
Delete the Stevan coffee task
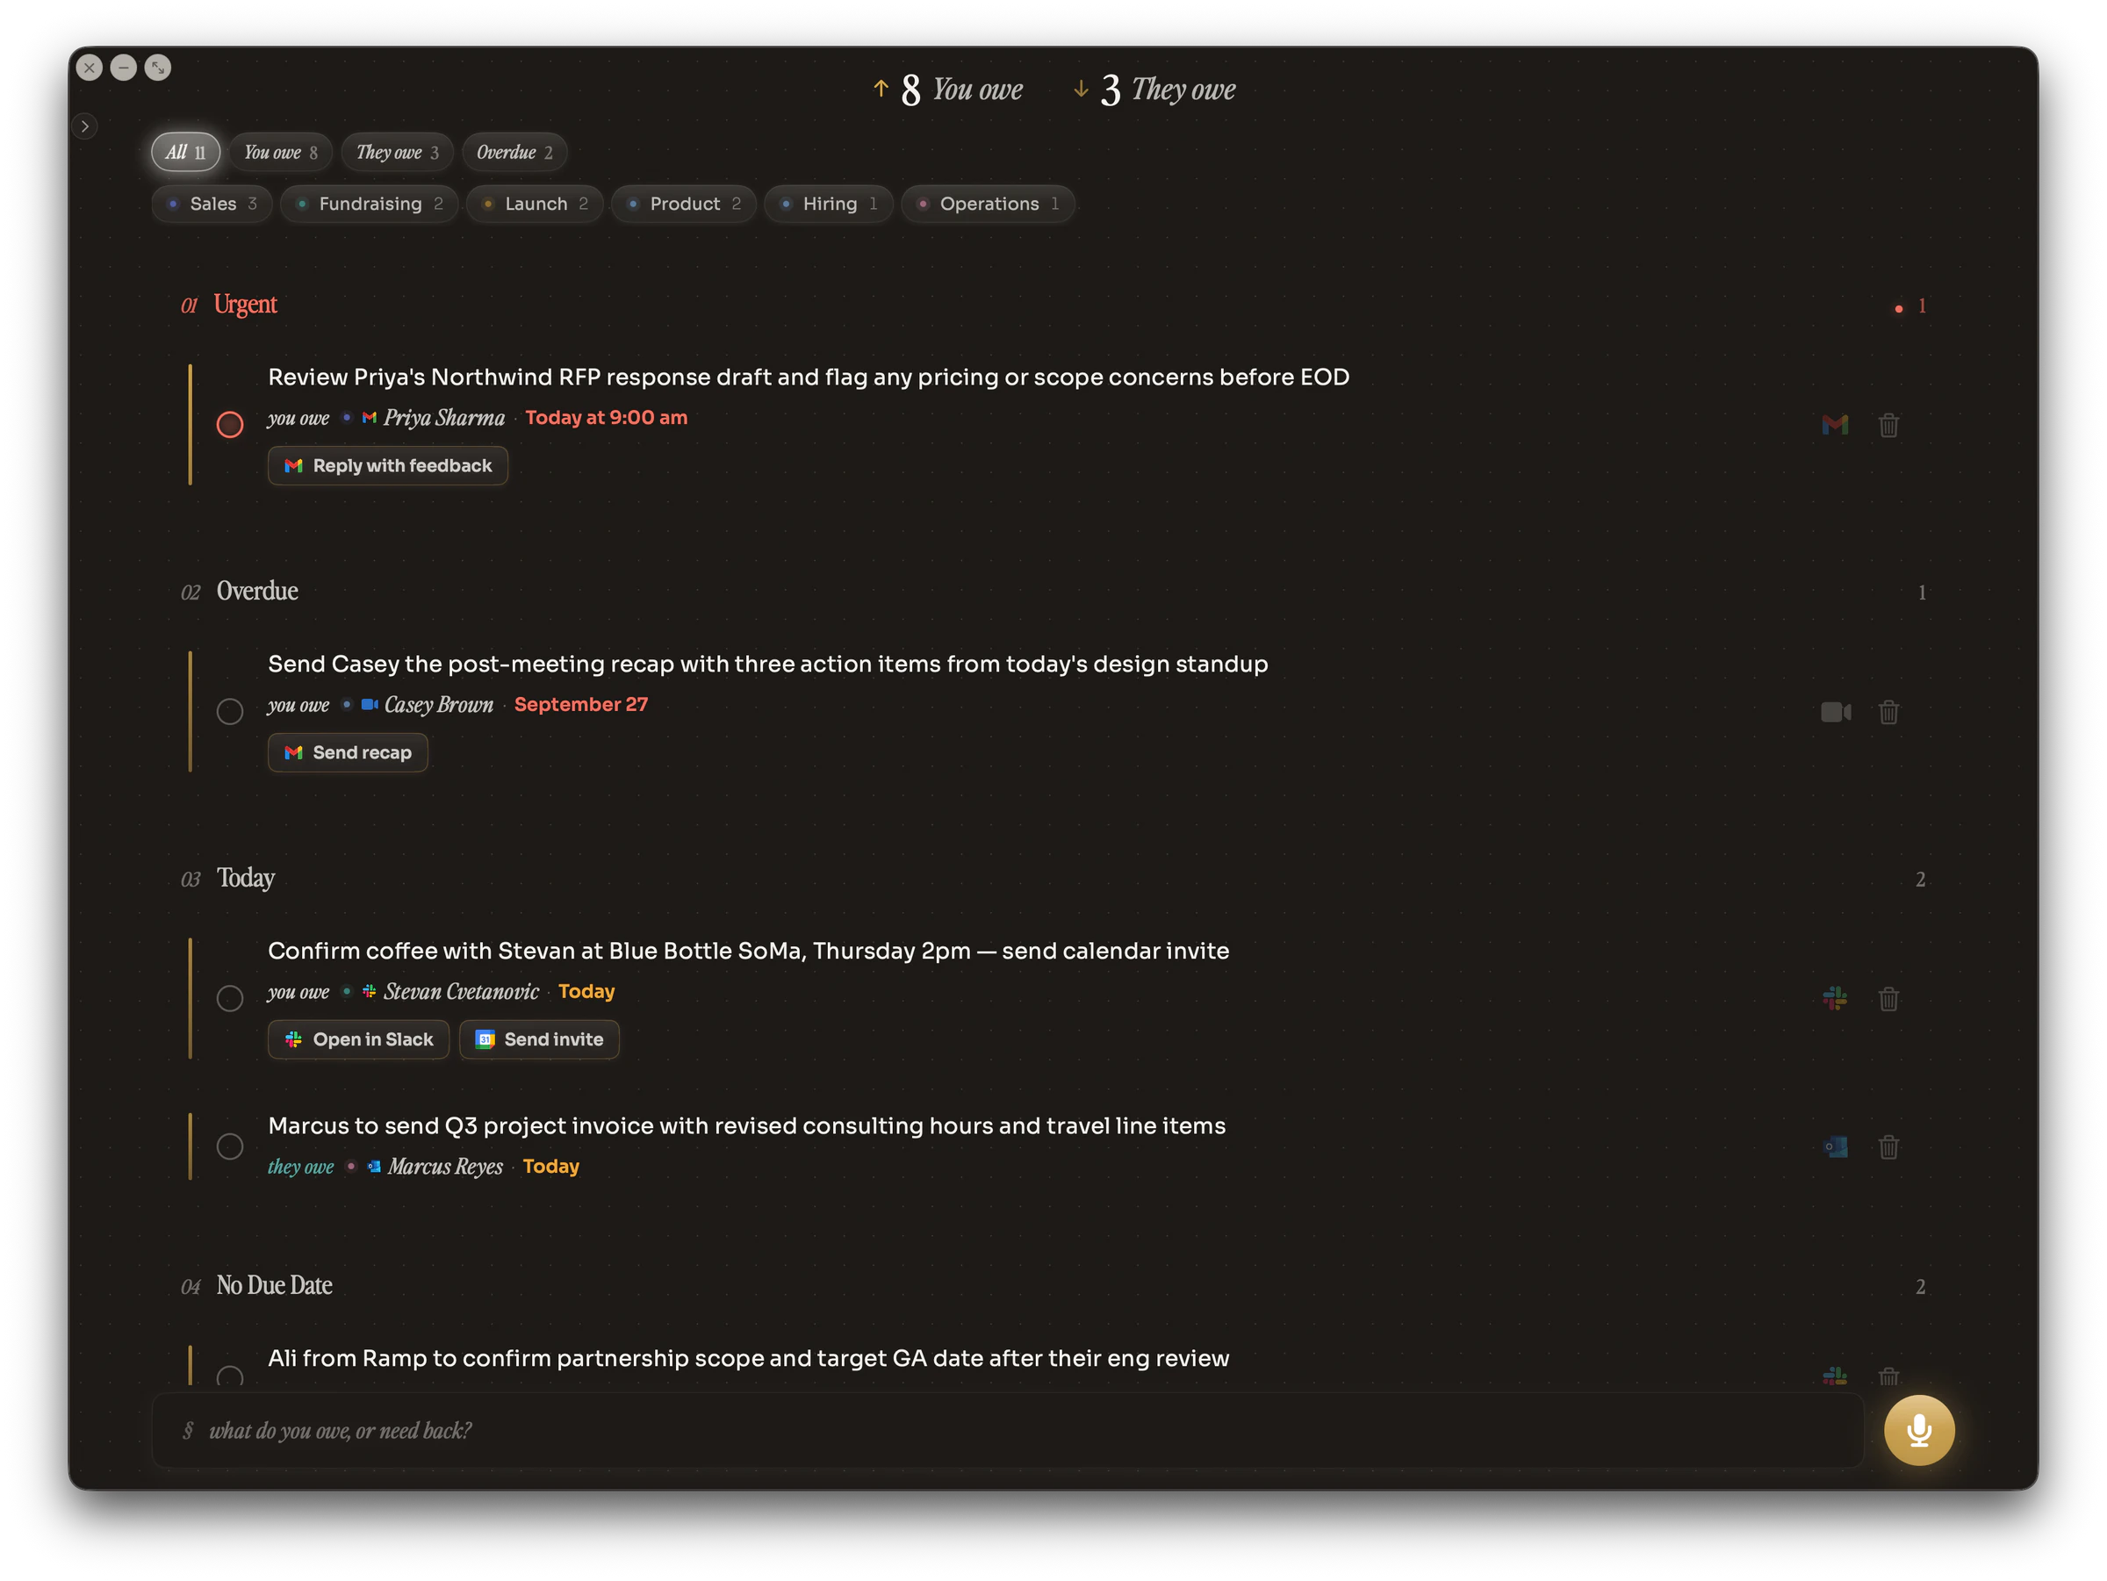1888,998
